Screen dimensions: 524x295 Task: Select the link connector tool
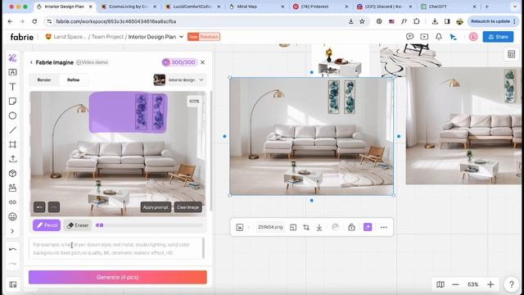pyautogui.click(x=13, y=202)
